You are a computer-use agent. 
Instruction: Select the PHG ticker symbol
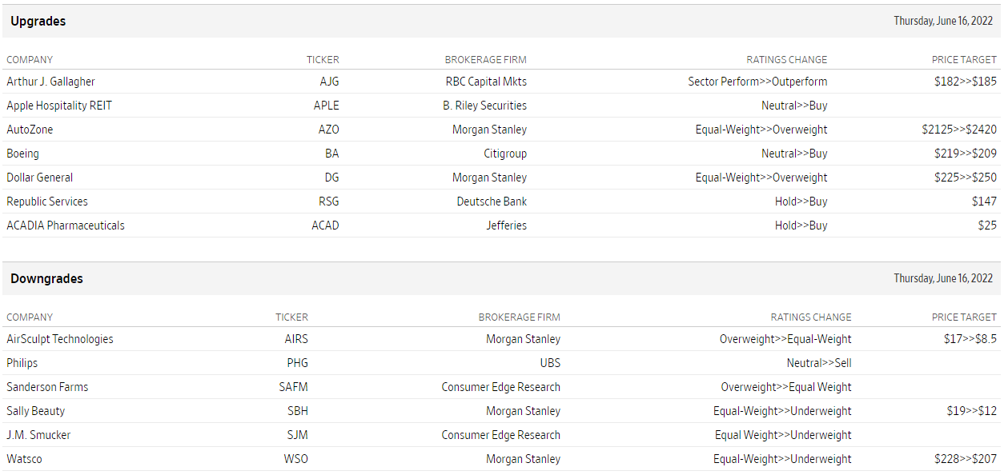pyautogui.click(x=297, y=363)
